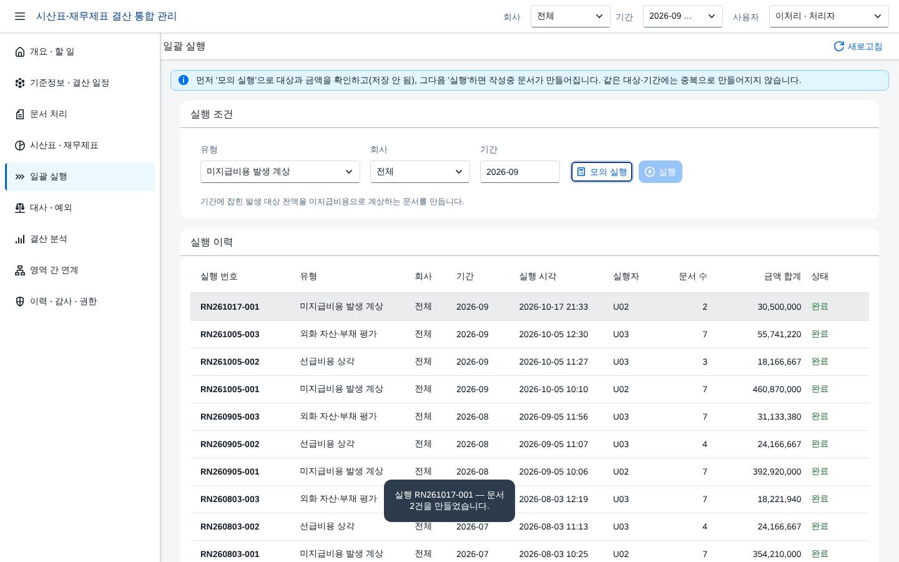Open 이력 · 감사 · 권한 menu item
The image size is (899, 562).
80,302
